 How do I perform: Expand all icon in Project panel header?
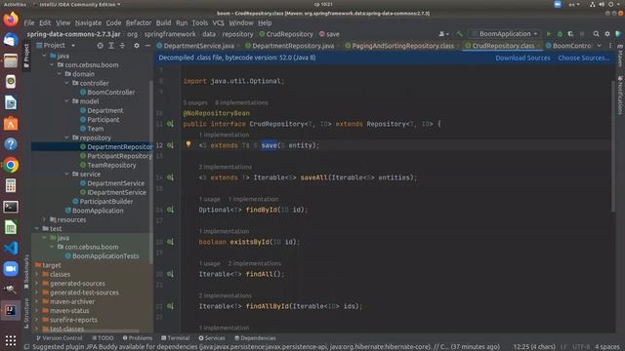pyautogui.click(x=111, y=46)
